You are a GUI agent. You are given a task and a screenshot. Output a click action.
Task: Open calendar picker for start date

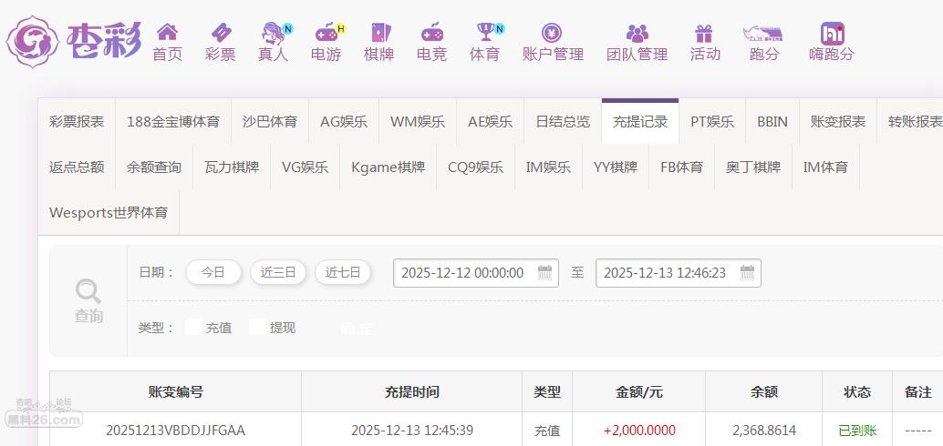(544, 273)
